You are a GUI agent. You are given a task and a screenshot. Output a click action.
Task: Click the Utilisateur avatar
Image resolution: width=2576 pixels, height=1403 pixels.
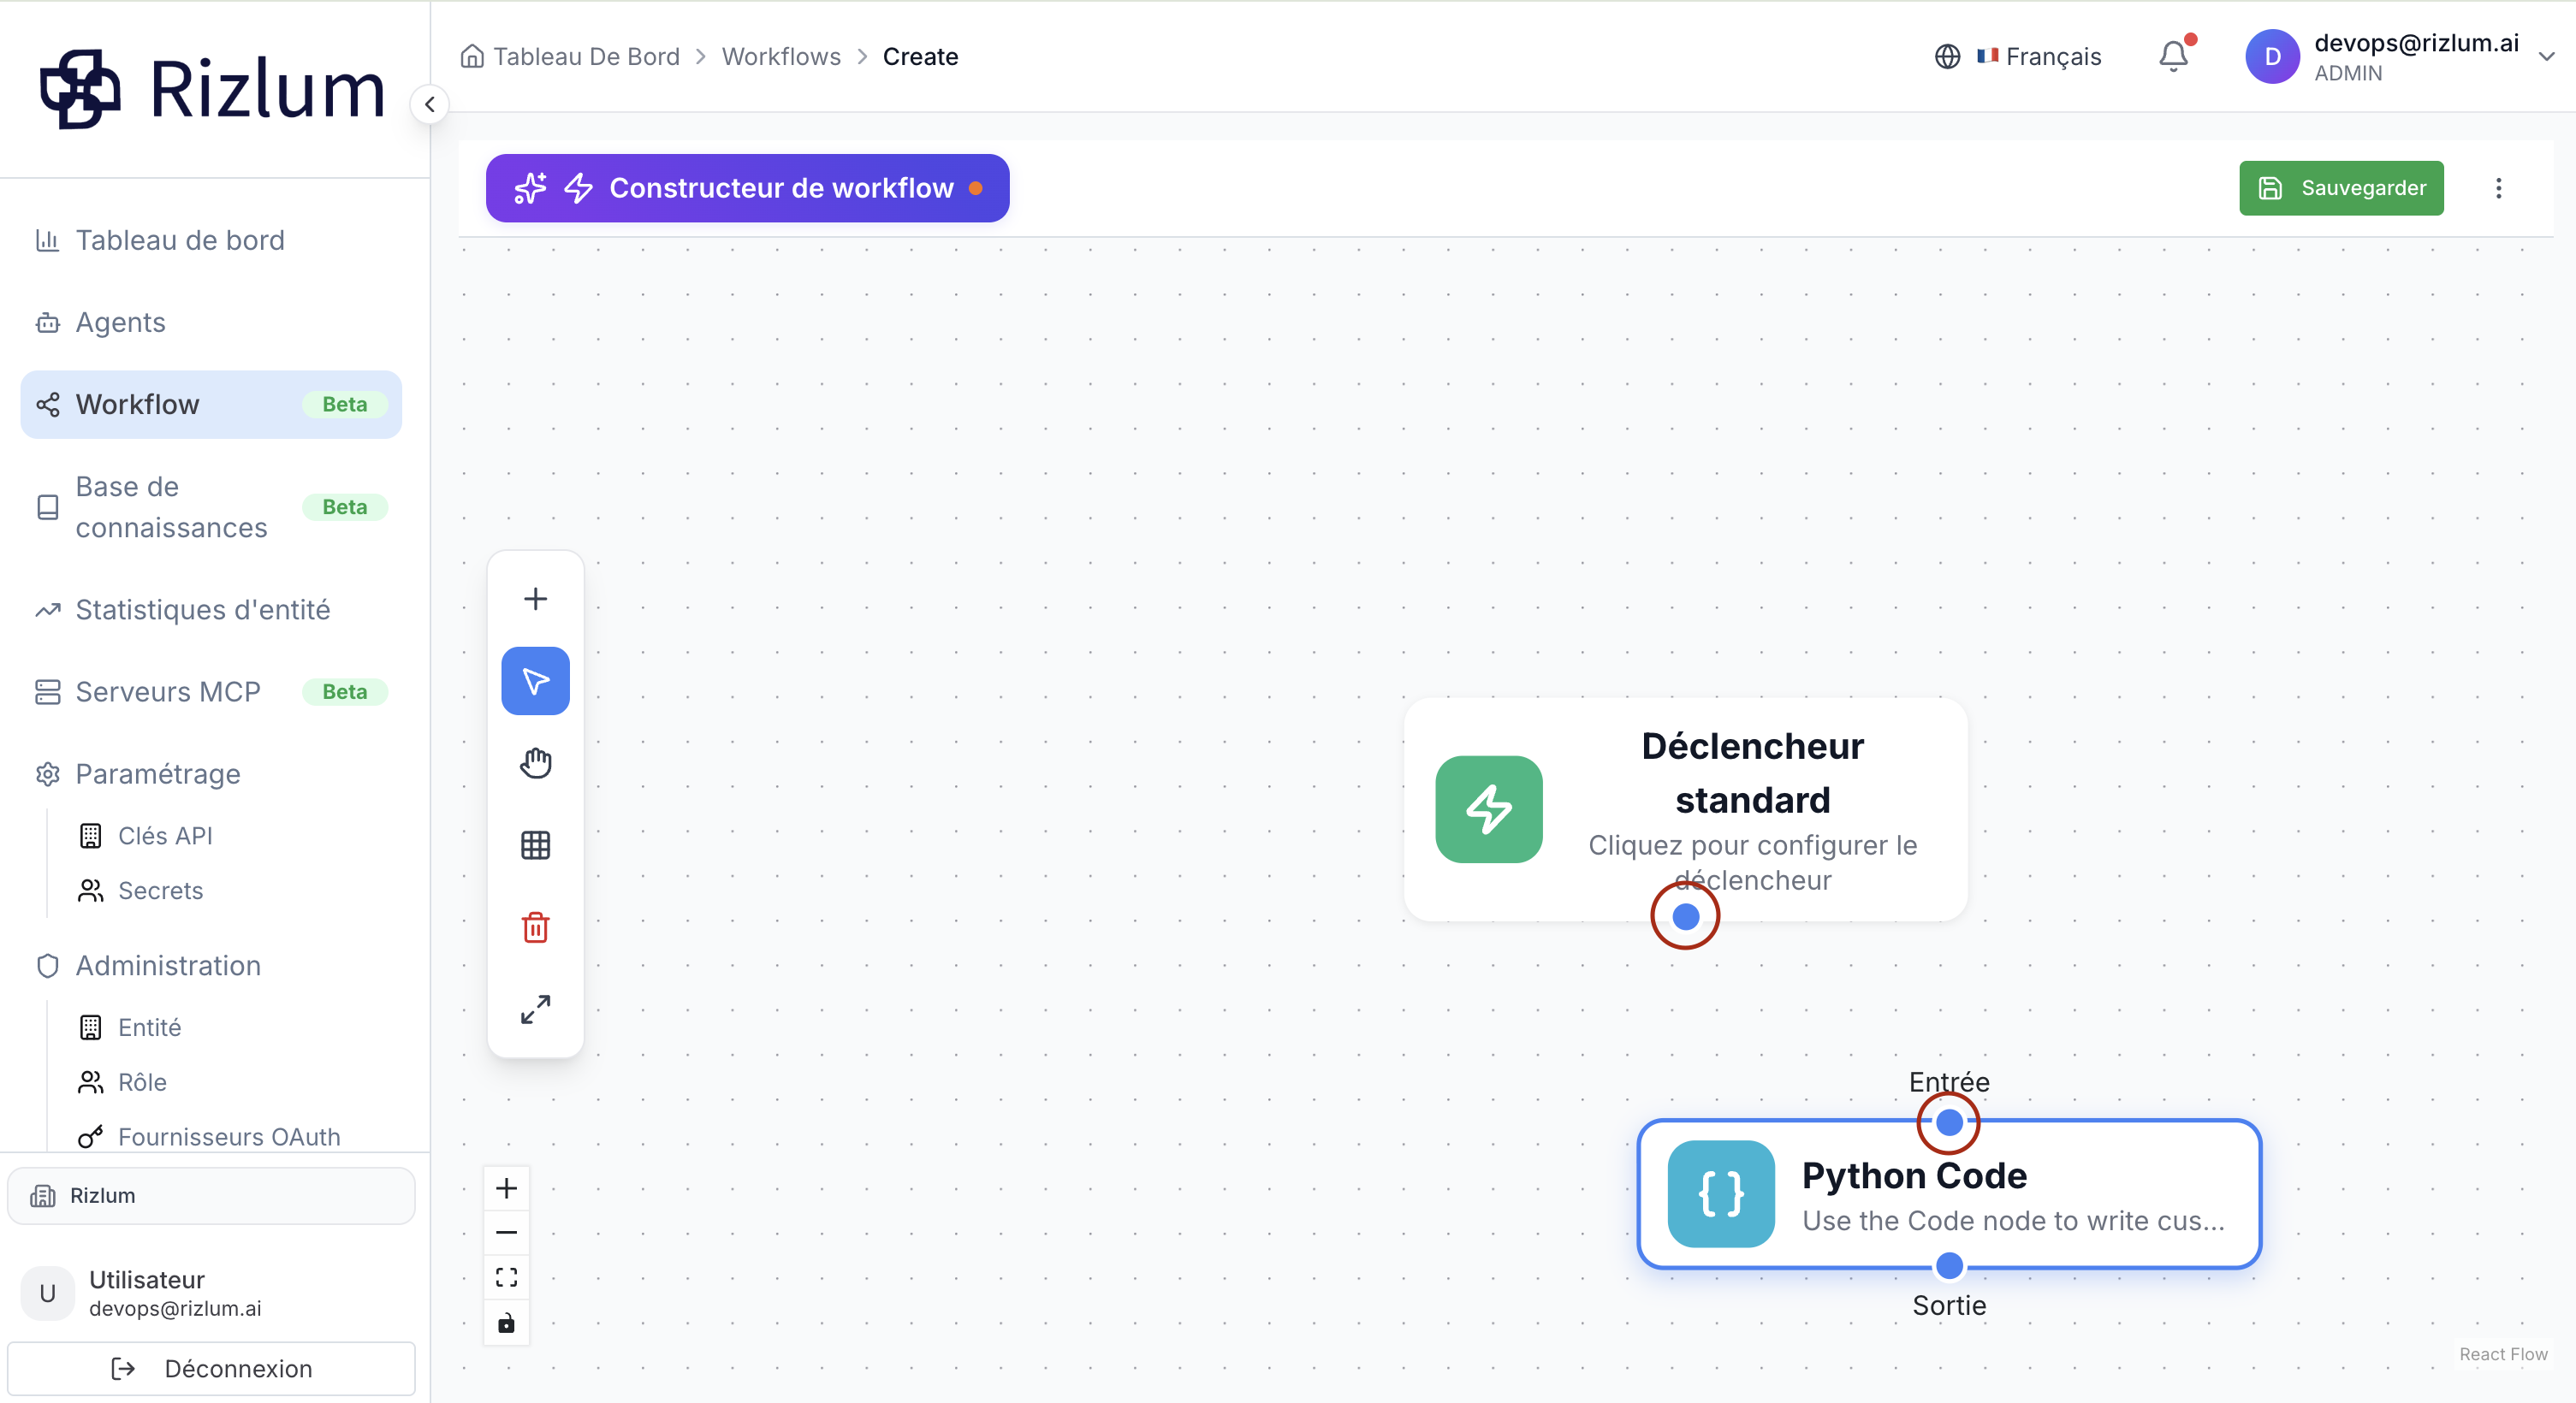click(47, 1293)
